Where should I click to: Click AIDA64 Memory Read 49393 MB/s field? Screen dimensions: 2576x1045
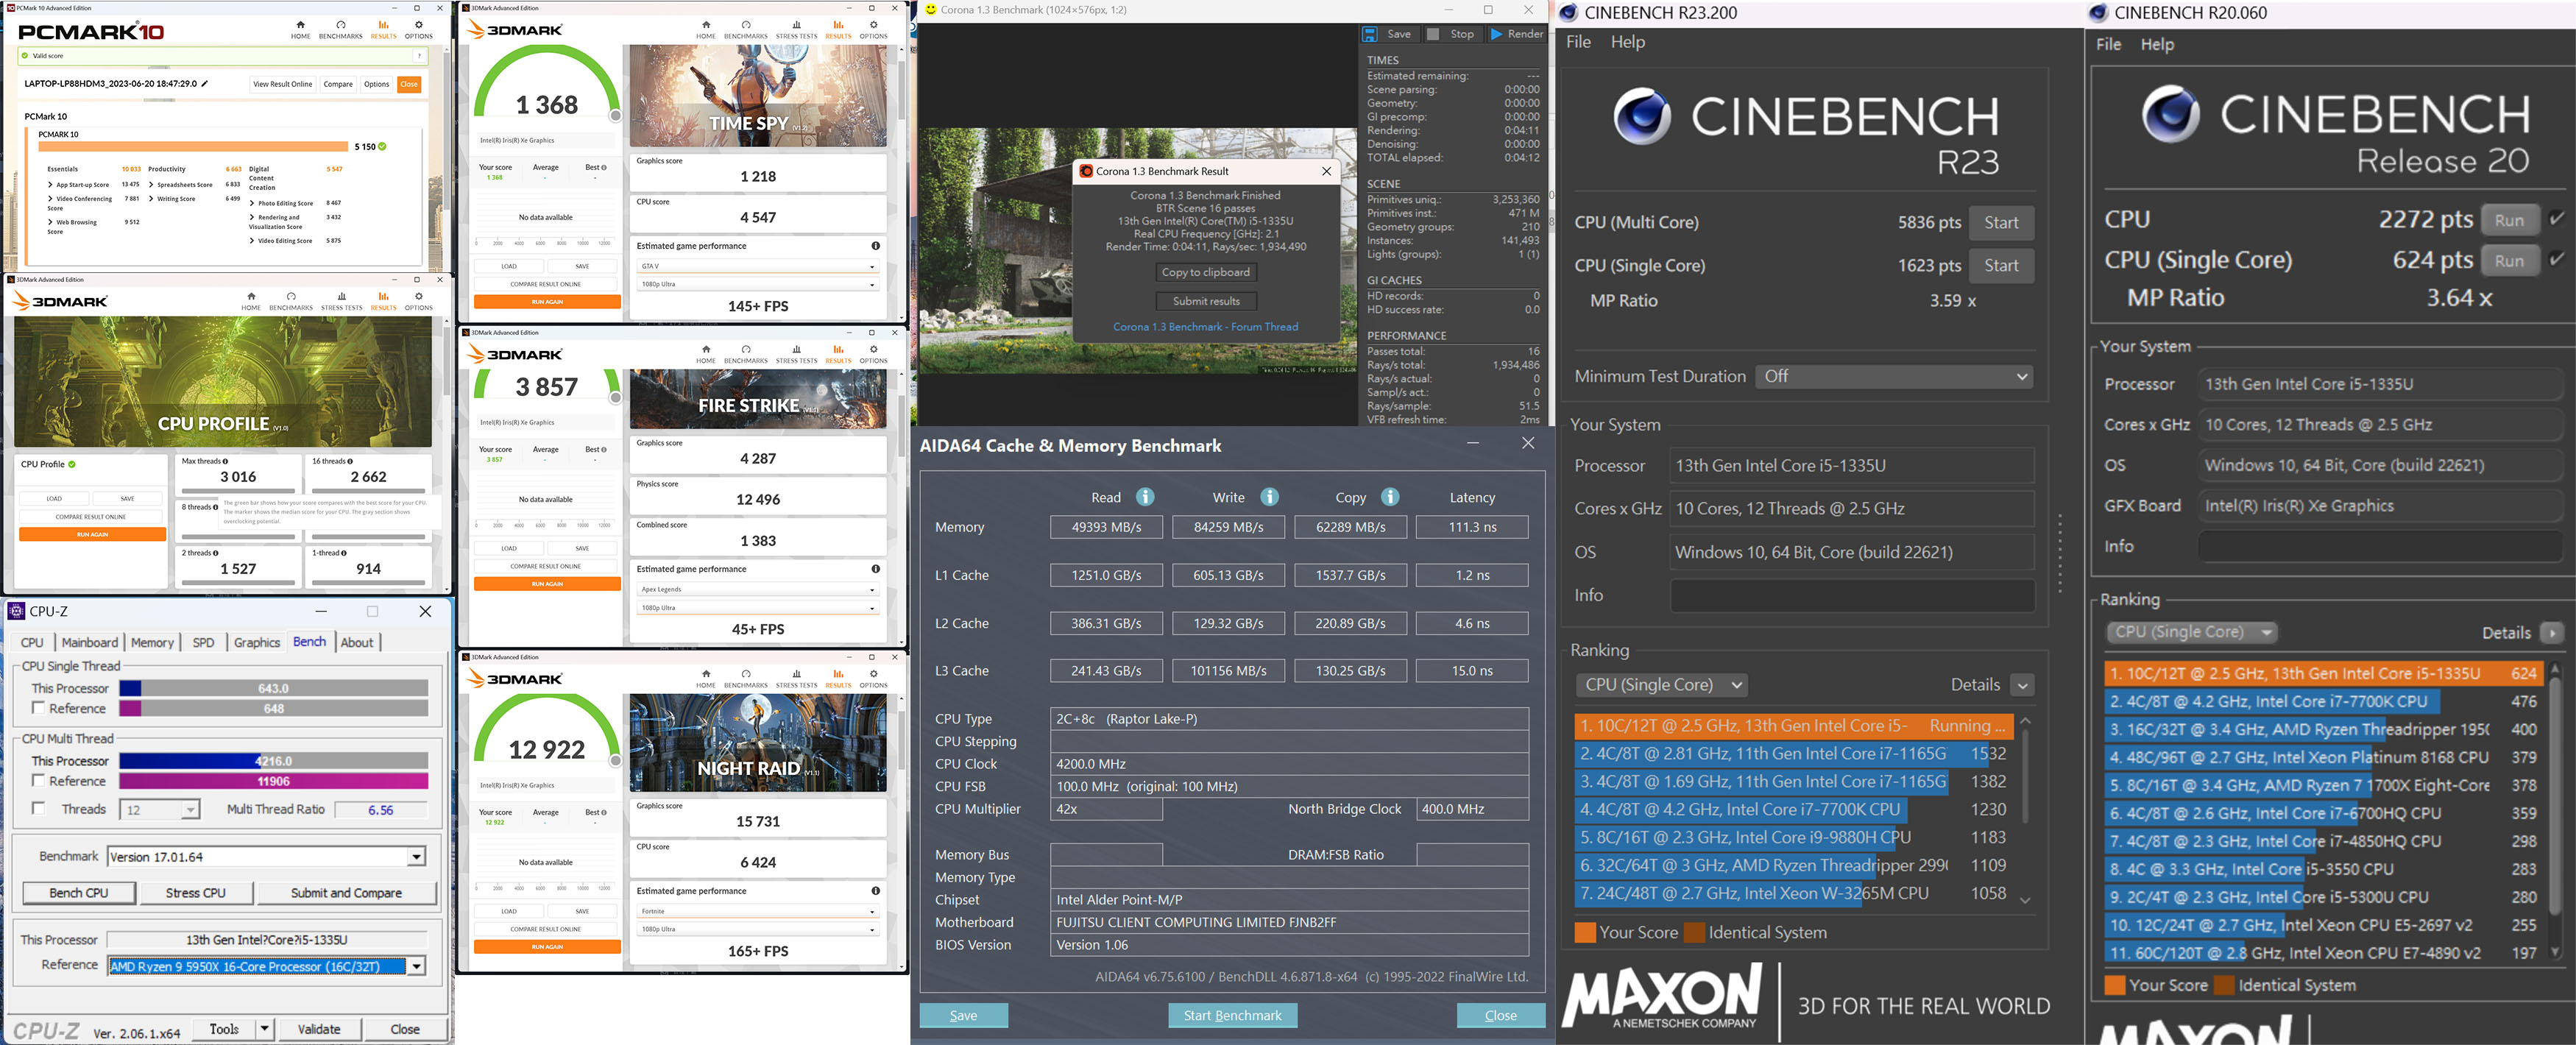pyautogui.click(x=1106, y=527)
